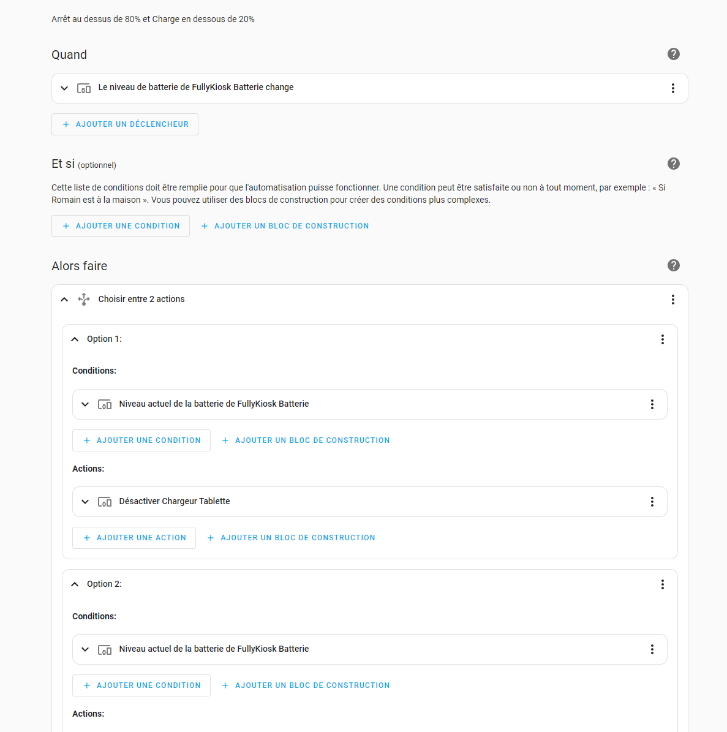Open help for the Et si section
727x732 pixels.
pyautogui.click(x=673, y=164)
